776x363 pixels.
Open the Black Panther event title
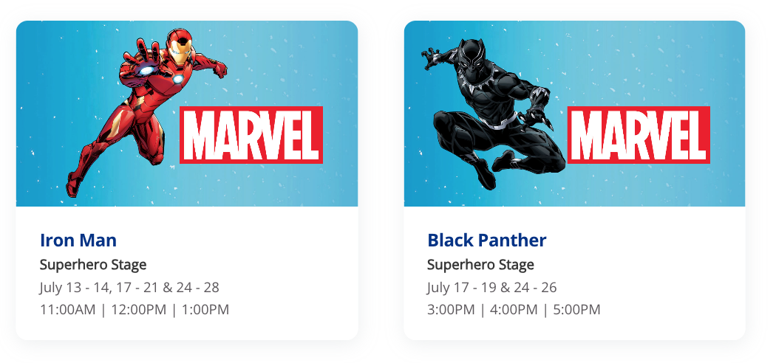[x=487, y=240]
